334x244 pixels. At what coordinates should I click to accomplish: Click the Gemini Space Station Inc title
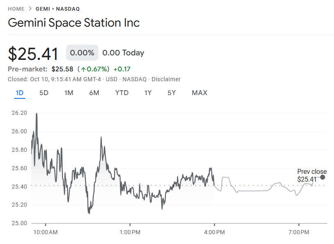point(74,23)
